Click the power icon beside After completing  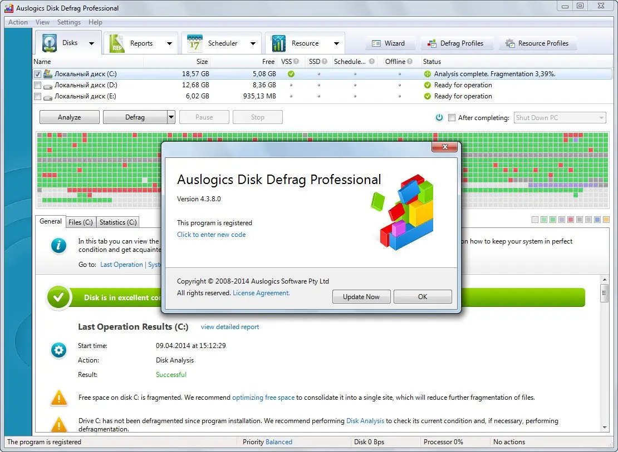439,117
